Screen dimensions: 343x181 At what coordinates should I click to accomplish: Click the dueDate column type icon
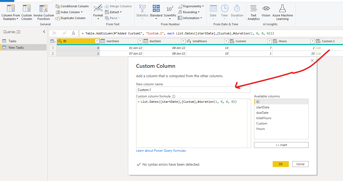pos(146,41)
